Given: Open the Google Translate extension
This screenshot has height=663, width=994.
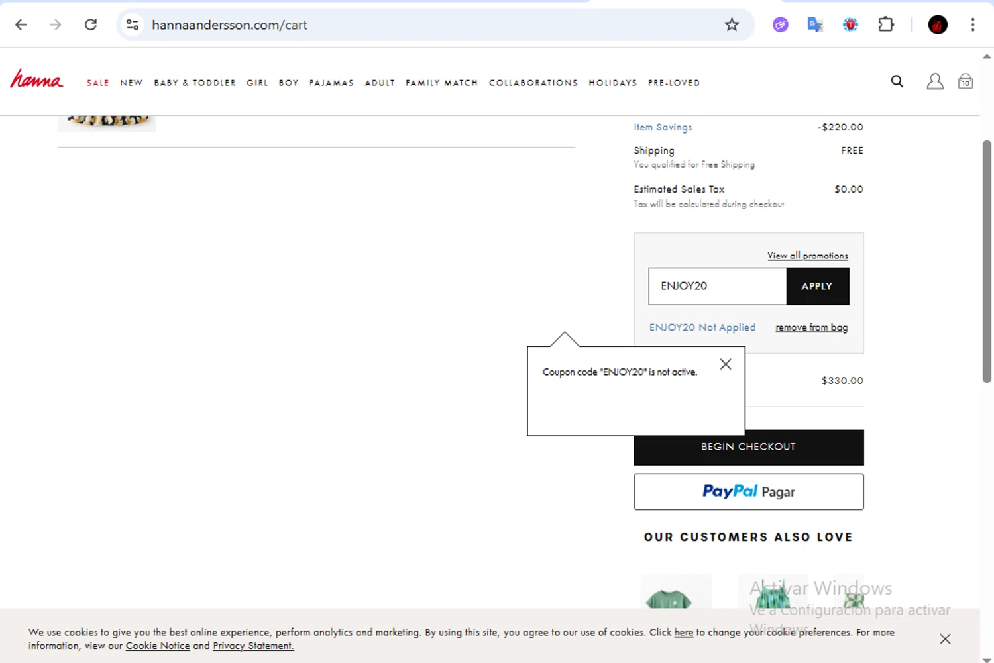Looking at the screenshot, I should click(815, 25).
